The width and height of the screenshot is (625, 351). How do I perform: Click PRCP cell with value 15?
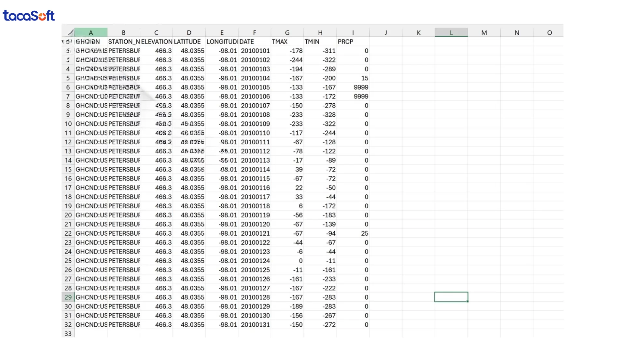[353, 78]
